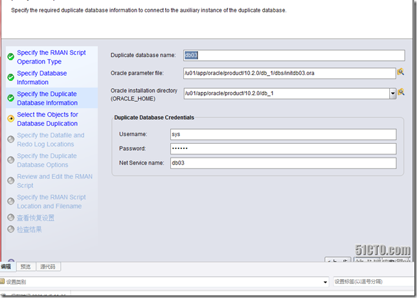
Task: Click the Net Service name field
Action: pyautogui.click(x=282, y=163)
